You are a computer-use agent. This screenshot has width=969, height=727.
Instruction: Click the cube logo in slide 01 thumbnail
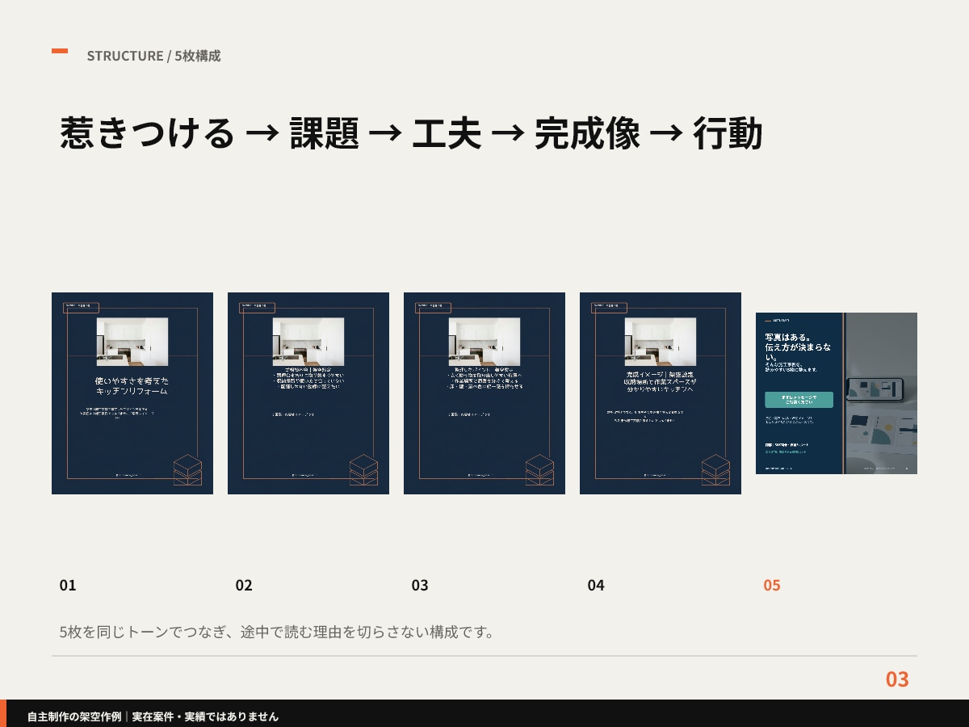tap(187, 470)
